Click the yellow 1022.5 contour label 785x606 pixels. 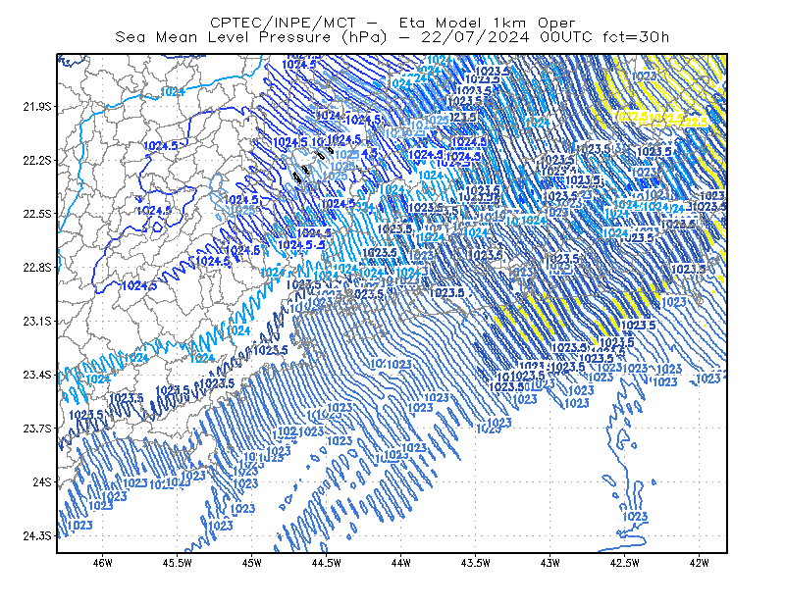tap(630, 117)
